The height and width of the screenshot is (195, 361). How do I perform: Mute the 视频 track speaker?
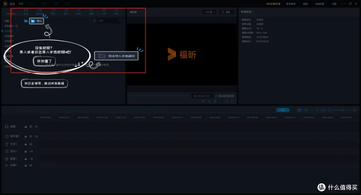[x=36, y=127]
